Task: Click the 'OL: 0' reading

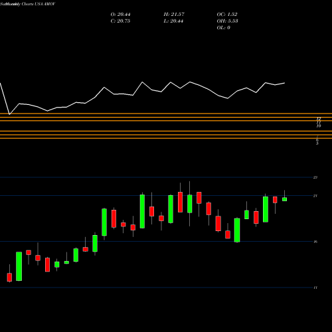Action: pyautogui.click(x=223, y=28)
